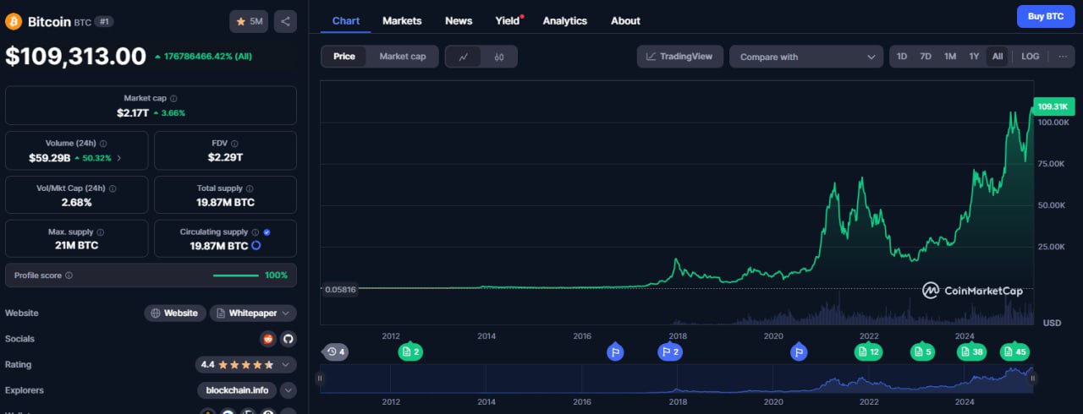Open the TradingView chart button
This screenshot has width=1083, height=414.
click(679, 57)
